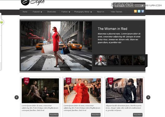
Task: Click the 'Aliquam iaculis elementum justo' excerpt text
Action: [124, 108]
